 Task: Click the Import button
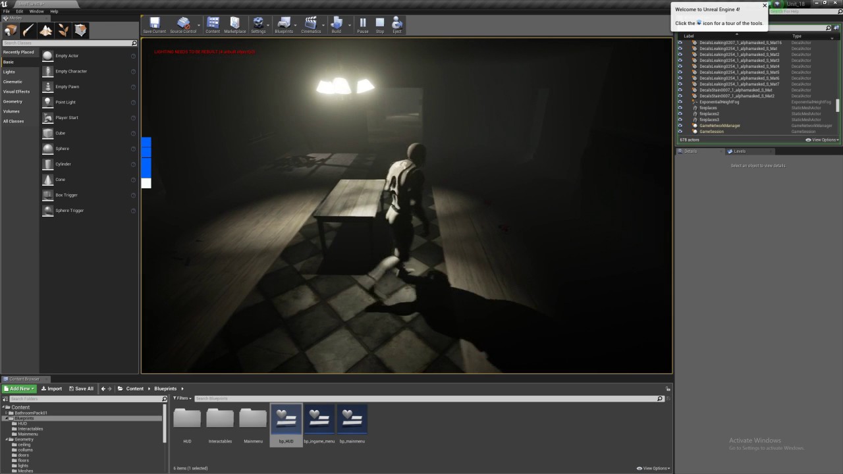(x=51, y=388)
